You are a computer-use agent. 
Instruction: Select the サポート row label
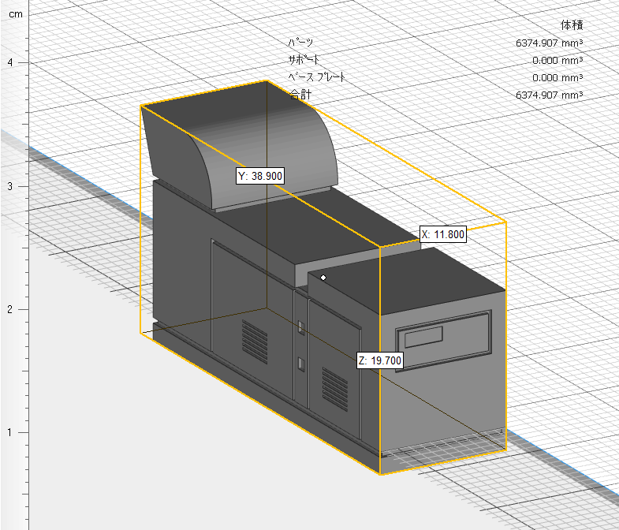(304, 60)
